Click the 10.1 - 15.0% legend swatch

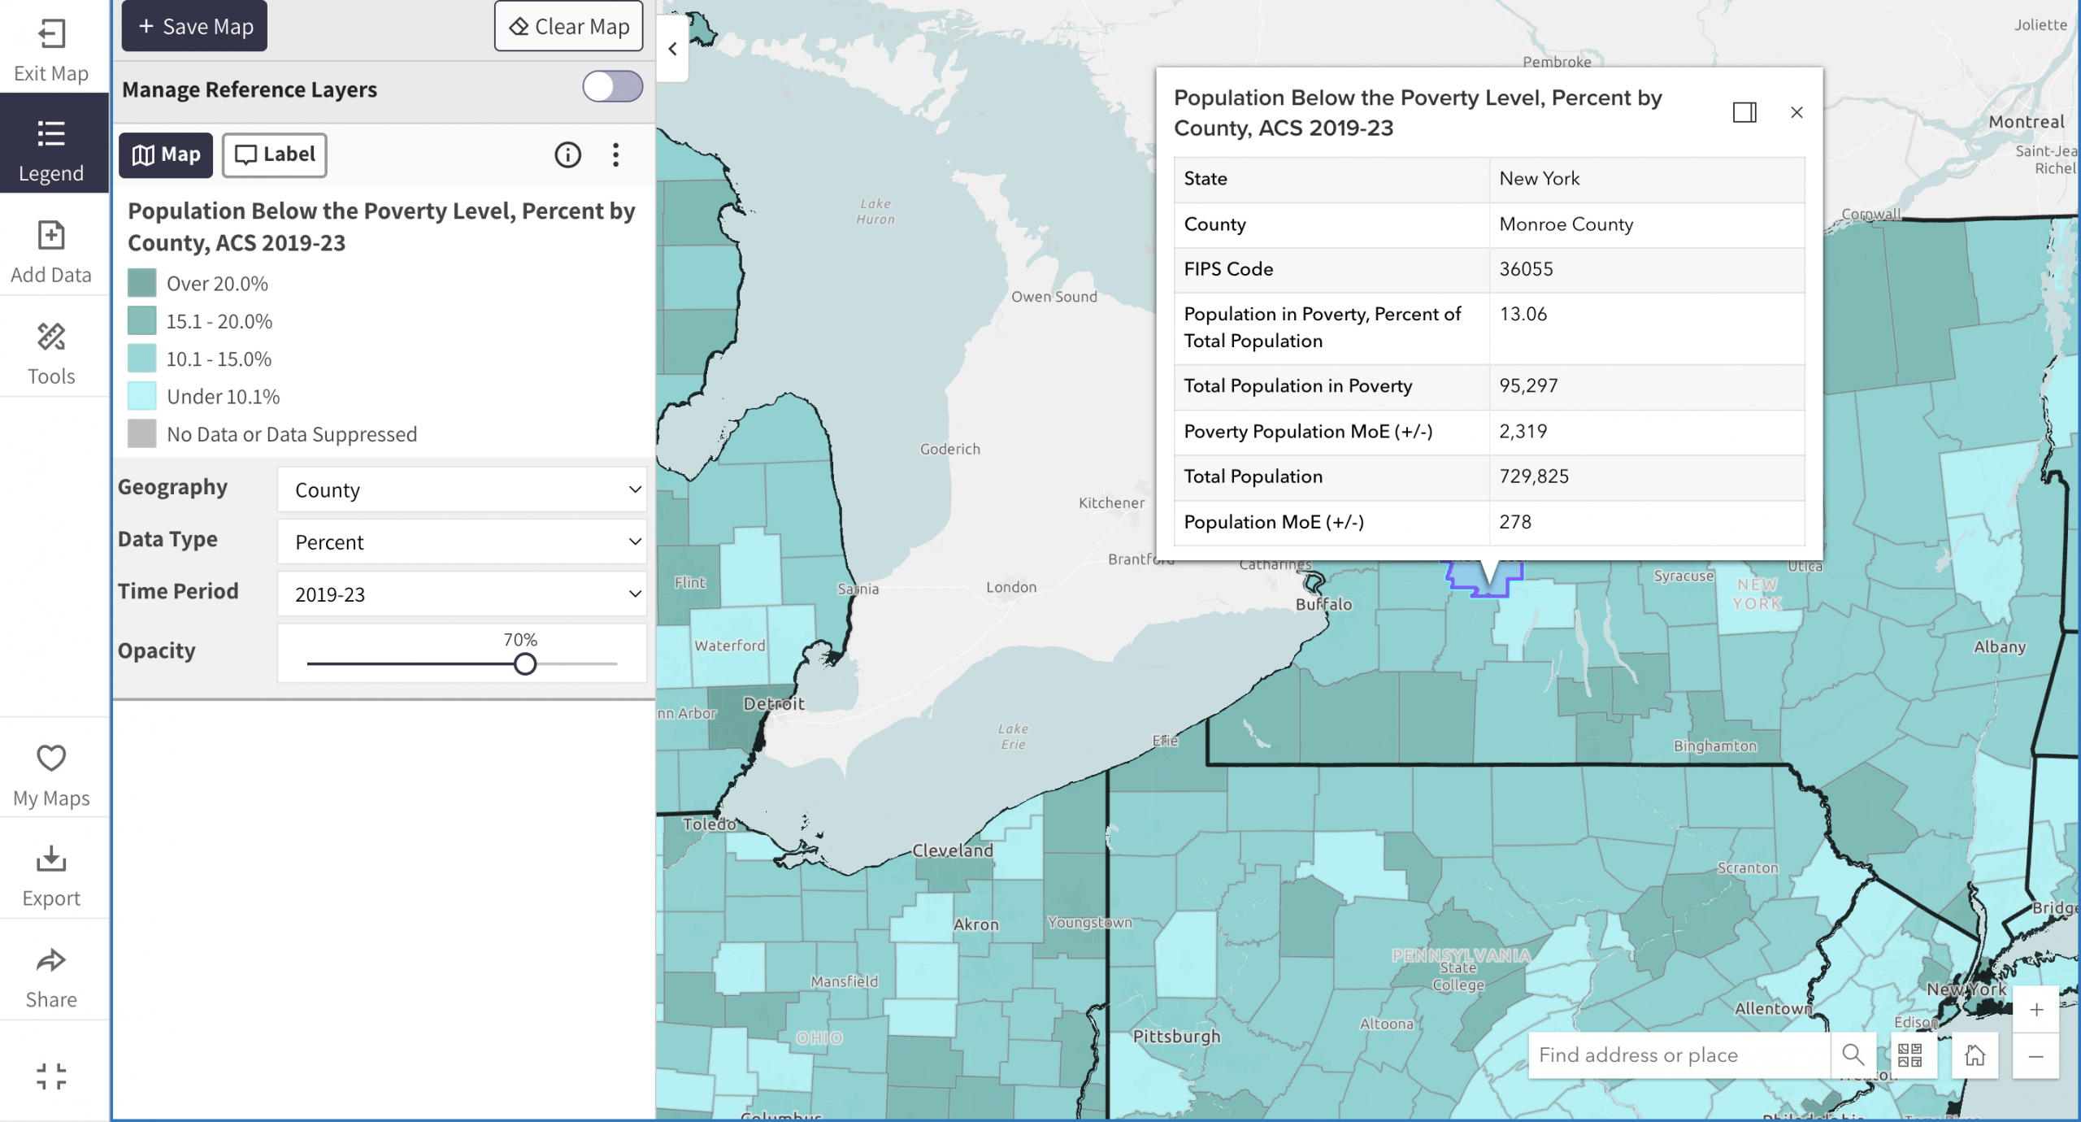click(141, 359)
